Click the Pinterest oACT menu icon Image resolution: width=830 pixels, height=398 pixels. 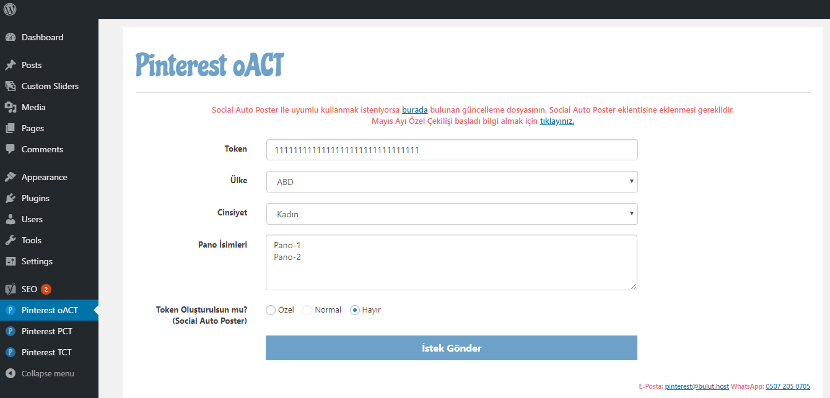[x=10, y=310]
